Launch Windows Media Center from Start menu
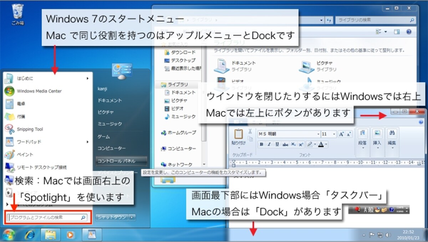 coord(47,91)
